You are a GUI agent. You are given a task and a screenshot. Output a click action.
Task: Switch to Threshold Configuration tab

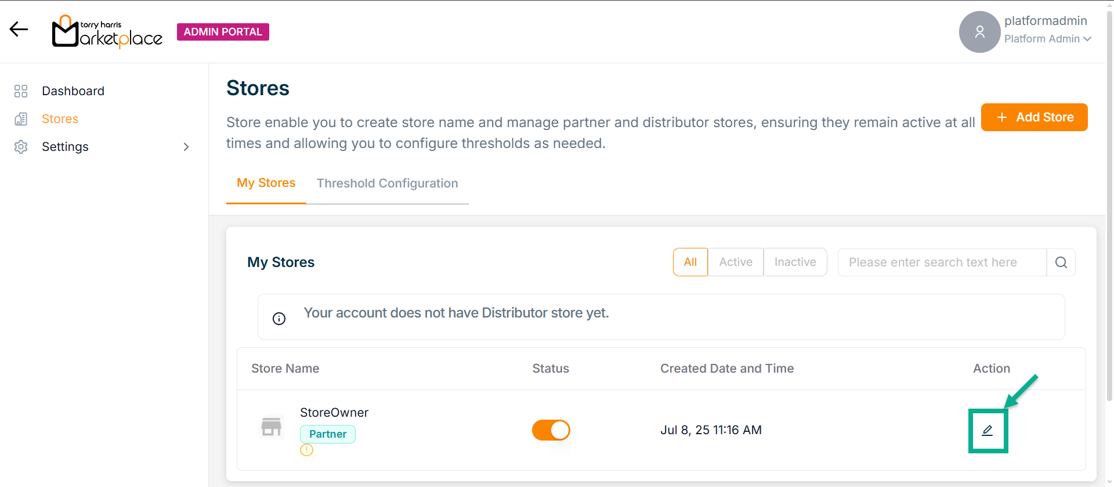(x=387, y=183)
